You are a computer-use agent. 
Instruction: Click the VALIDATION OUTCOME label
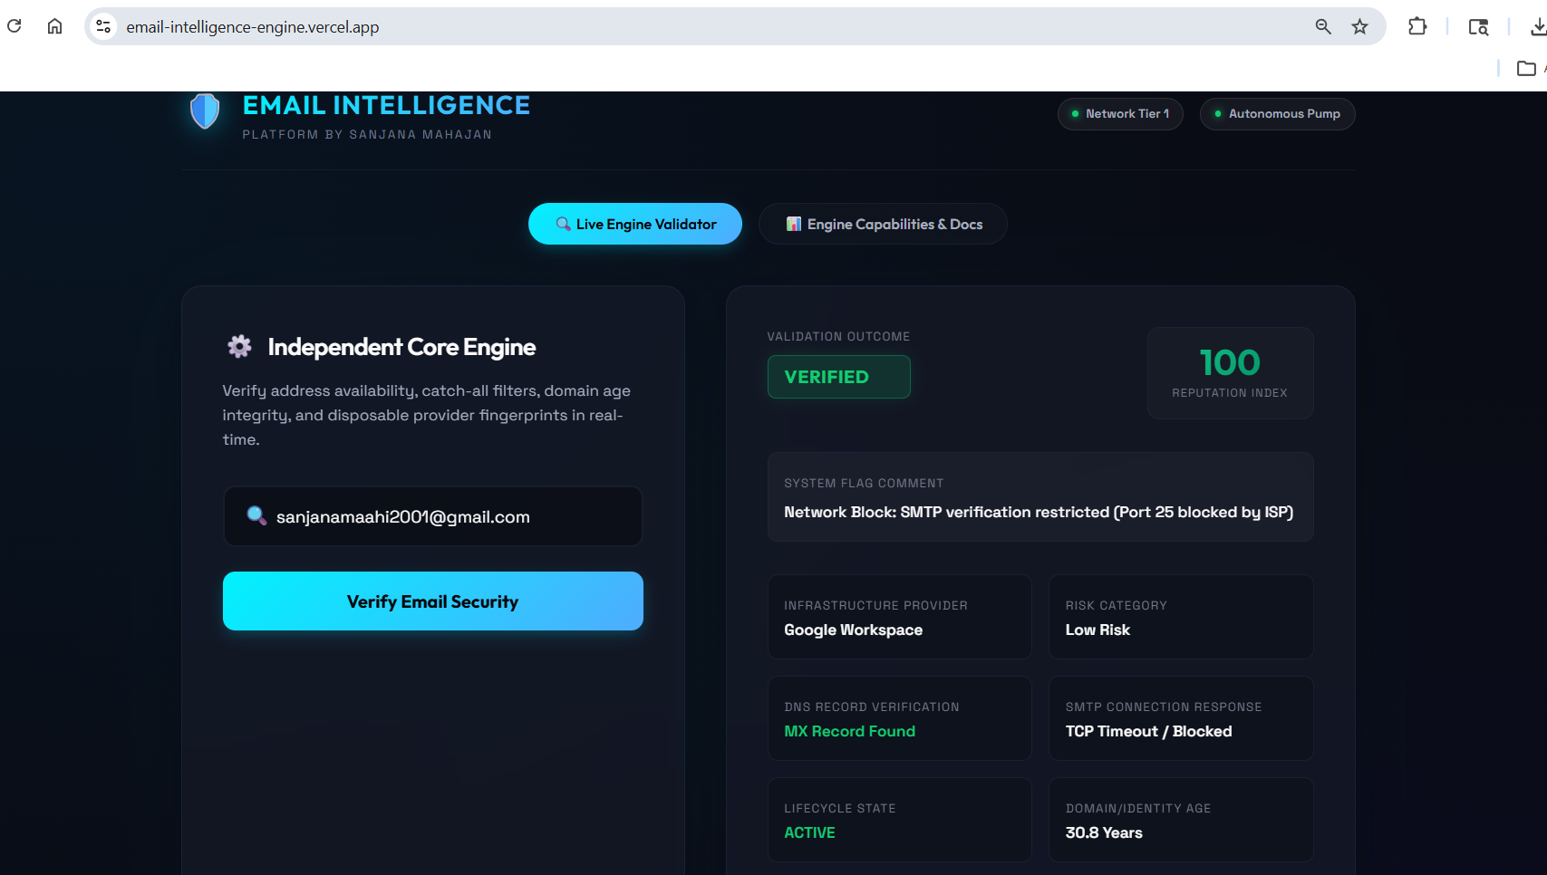tap(838, 336)
